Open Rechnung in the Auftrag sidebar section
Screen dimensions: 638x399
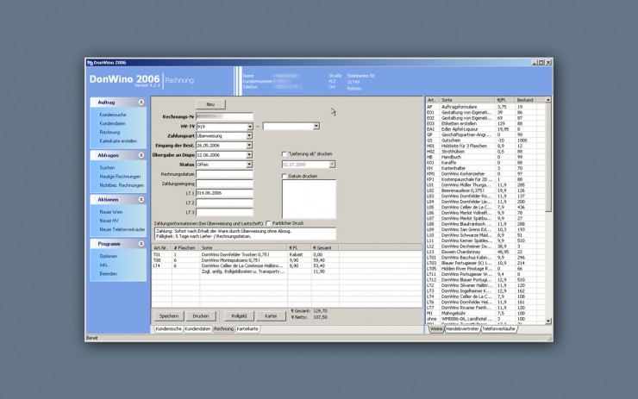coord(109,133)
